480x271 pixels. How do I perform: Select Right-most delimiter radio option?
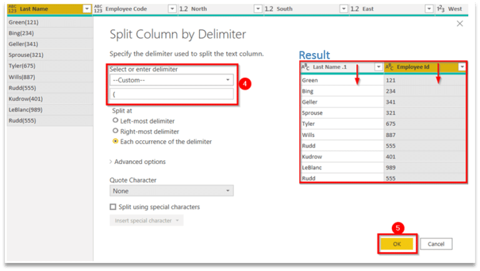click(x=116, y=131)
